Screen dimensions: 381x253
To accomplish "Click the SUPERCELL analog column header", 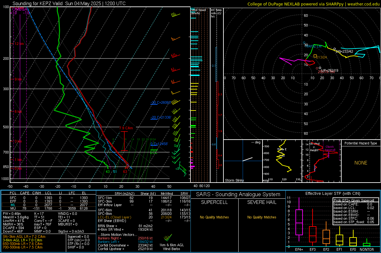I will [x=214, y=202].
